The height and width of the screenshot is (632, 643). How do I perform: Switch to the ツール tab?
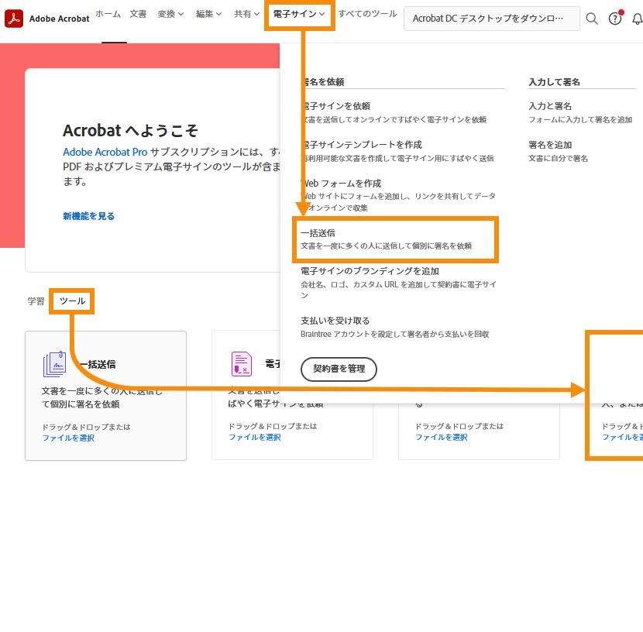coord(72,301)
